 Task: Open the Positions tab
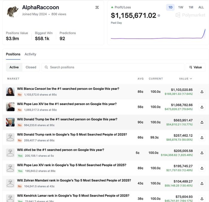coord(13,54)
